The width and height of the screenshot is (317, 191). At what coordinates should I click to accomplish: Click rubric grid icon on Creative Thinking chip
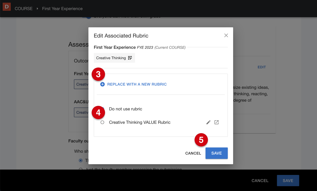click(130, 58)
